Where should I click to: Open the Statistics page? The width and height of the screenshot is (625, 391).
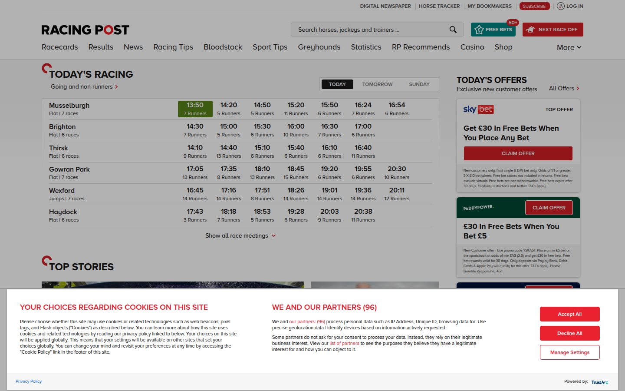(x=366, y=47)
